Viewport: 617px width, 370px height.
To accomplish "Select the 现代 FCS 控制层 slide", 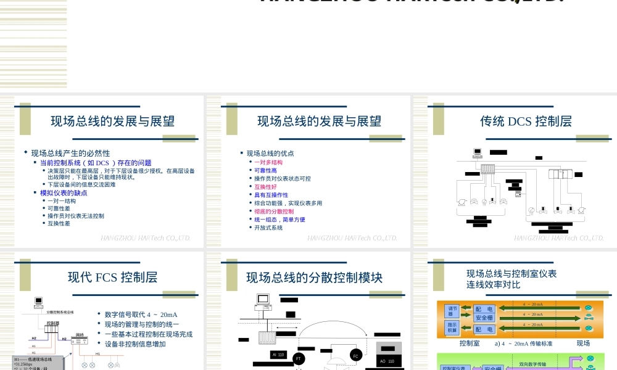I will pyautogui.click(x=102, y=311).
